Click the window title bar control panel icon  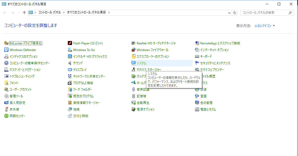click(x=4, y=4)
